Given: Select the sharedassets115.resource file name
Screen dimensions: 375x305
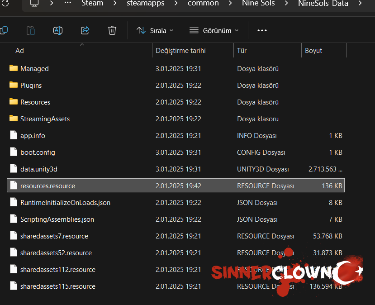Looking at the screenshot, I should tap(57, 286).
